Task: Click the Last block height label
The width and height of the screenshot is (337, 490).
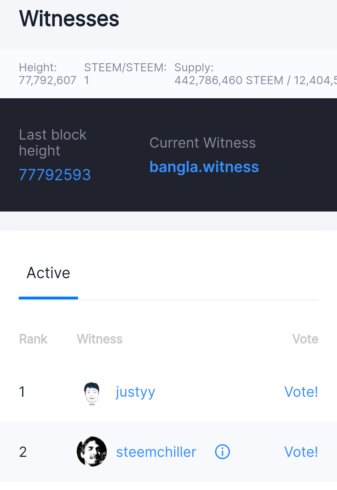Action: (52, 143)
